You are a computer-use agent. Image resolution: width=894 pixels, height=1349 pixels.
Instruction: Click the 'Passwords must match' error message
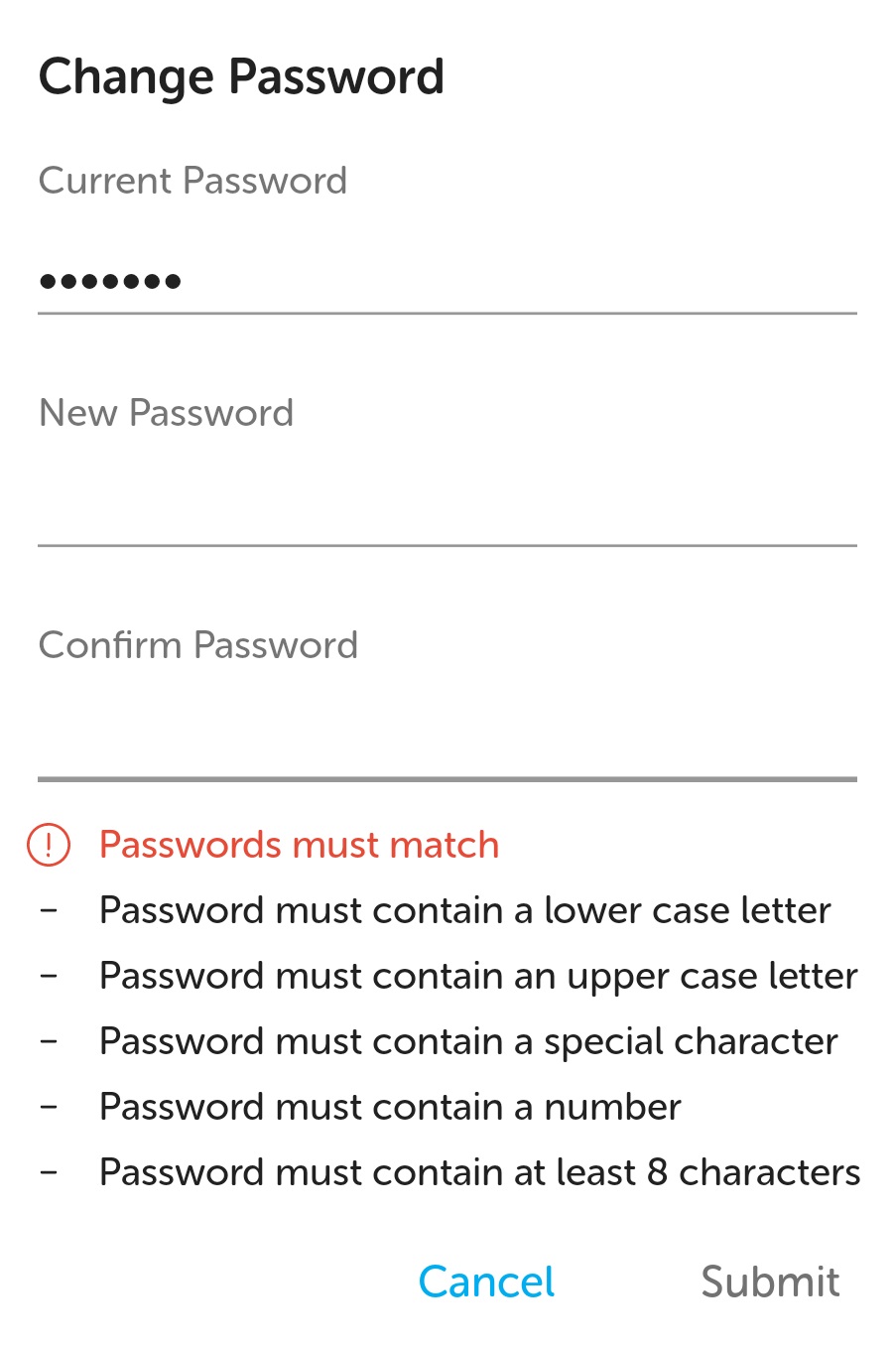(299, 845)
